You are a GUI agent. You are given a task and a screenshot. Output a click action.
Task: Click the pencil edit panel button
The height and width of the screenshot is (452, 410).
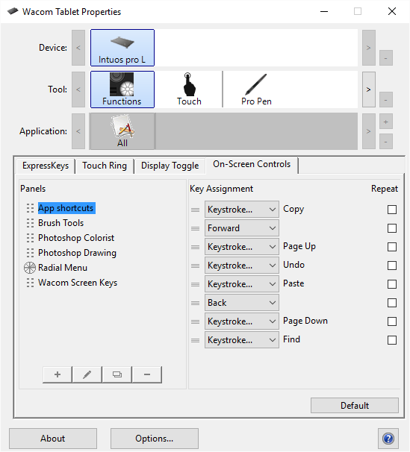(x=87, y=374)
